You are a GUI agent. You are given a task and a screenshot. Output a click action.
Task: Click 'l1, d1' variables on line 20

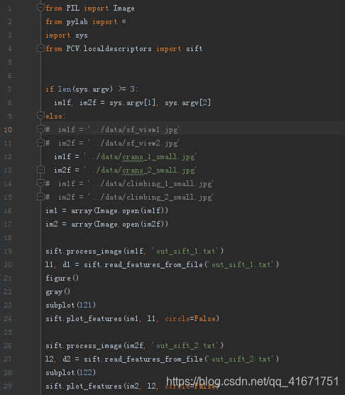[58, 264]
